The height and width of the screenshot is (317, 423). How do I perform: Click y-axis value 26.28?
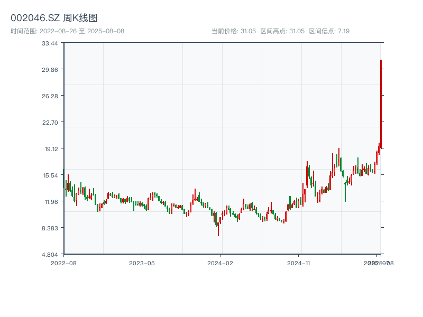click(x=50, y=96)
